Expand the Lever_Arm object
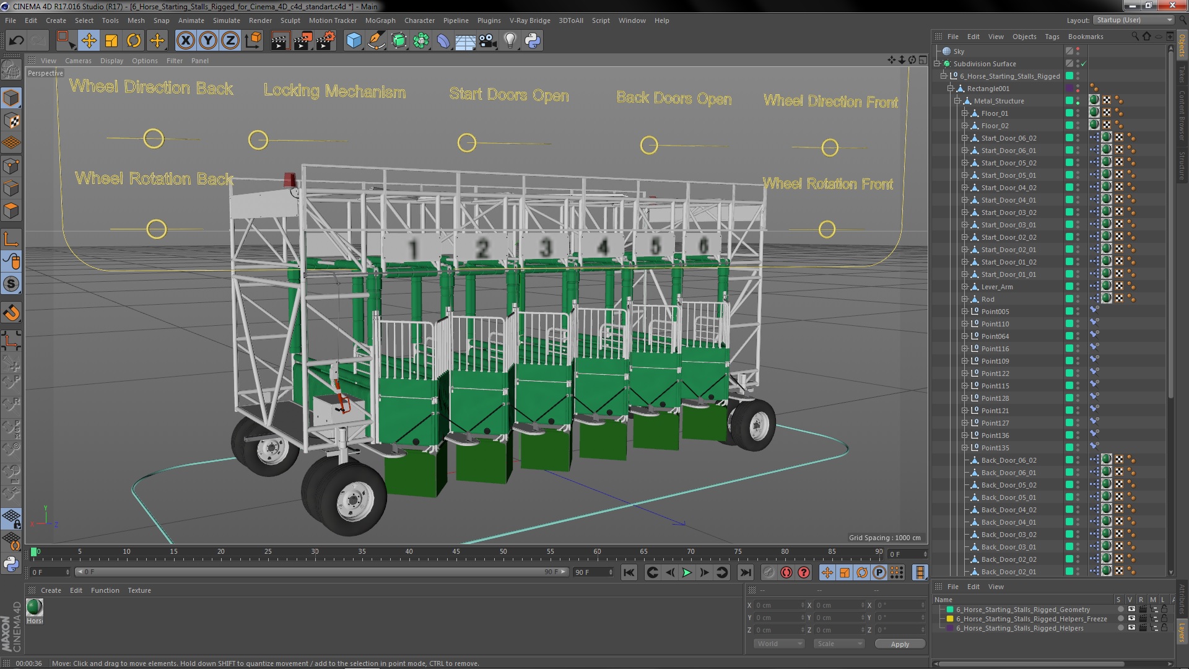Screen dimensions: 1189x669 (x=964, y=287)
